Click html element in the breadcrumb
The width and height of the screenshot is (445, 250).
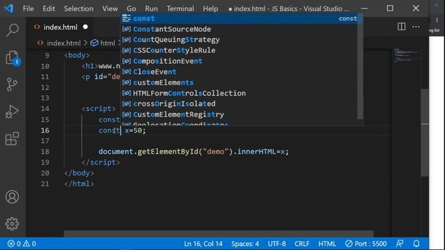(108, 43)
